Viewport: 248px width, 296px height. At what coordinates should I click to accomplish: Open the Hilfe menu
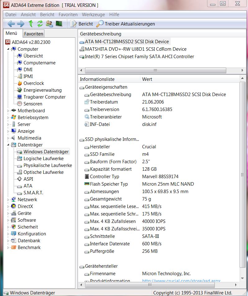click(114, 15)
